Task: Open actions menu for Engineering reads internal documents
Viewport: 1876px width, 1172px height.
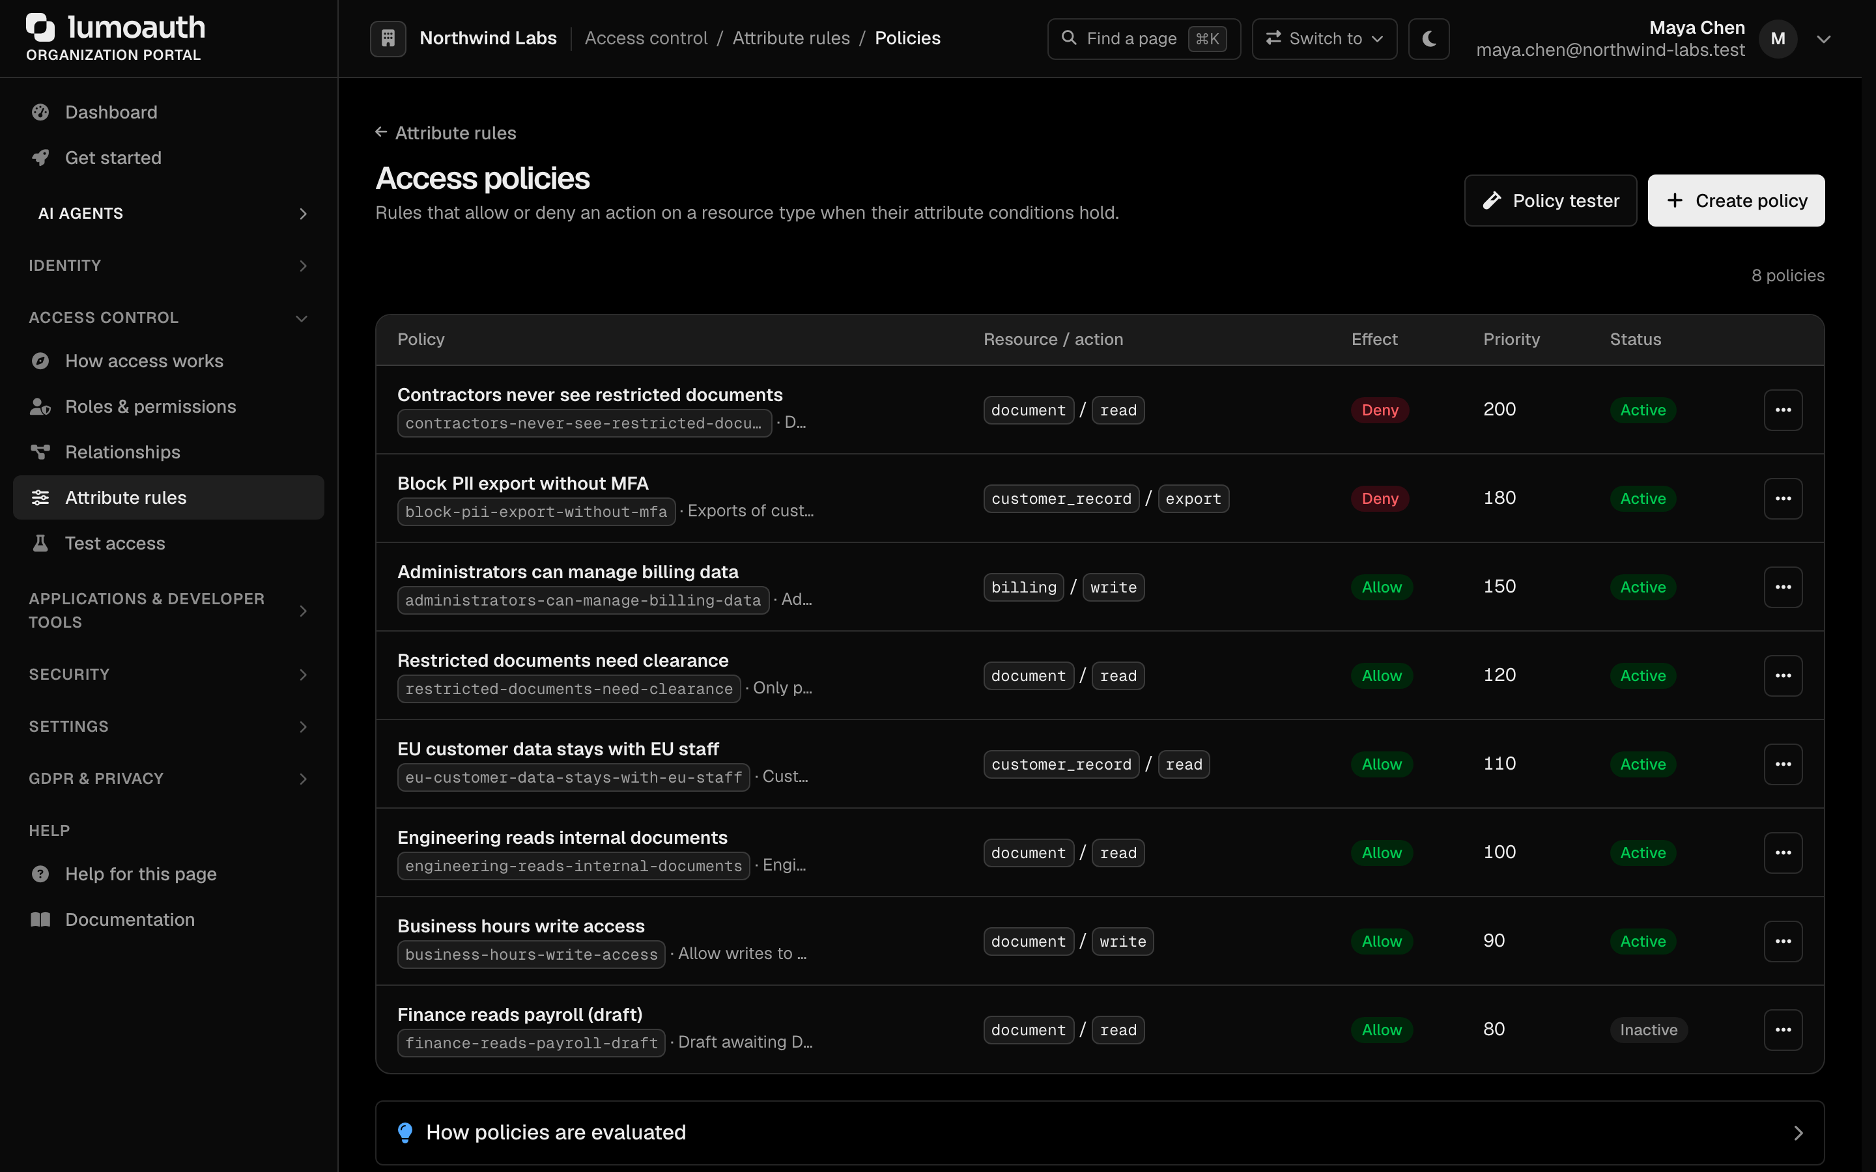Action: pyautogui.click(x=1783, y=853)
